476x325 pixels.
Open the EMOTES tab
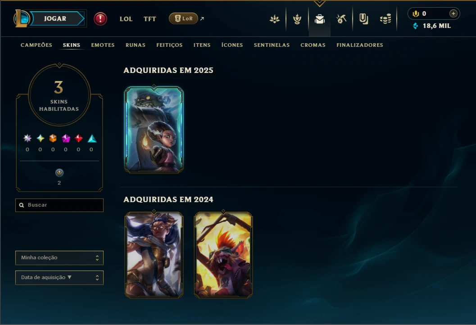103,45
